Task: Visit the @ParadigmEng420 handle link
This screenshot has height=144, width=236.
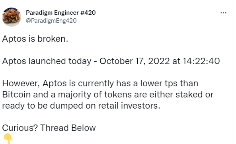Action: click(x=51, y=21)
